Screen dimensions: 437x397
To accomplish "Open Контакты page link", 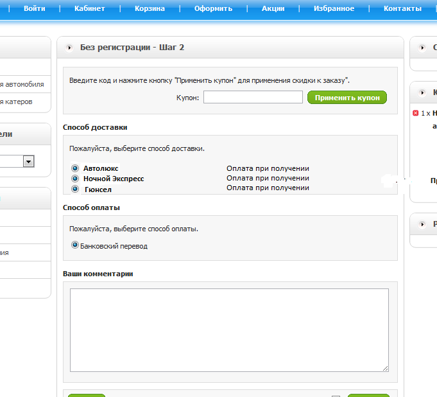I will (x=402, y=8).
